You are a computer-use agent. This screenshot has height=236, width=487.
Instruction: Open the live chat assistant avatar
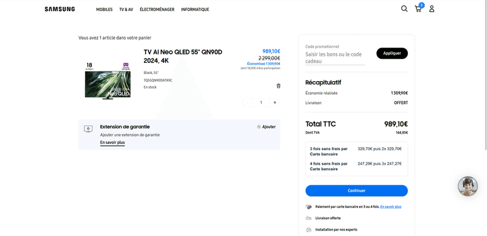coord(468,186)
